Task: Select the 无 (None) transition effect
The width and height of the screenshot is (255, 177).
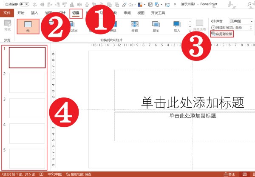Action: [x=28, y=27]
